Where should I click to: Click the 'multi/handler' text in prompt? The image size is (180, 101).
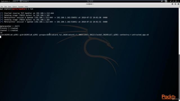pyautogui.click(x=19, y=9)
